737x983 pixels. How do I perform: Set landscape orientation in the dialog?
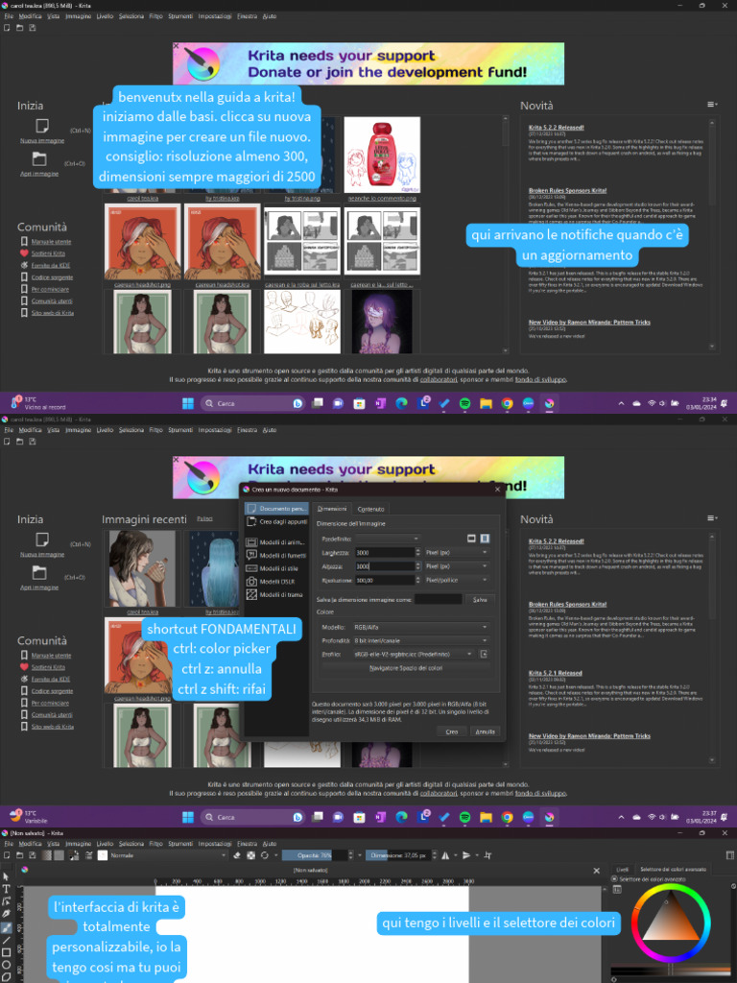coord(471,539)
